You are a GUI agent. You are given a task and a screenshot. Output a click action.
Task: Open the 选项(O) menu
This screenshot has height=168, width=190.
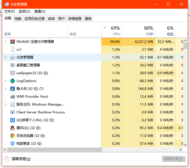(24, 11)
